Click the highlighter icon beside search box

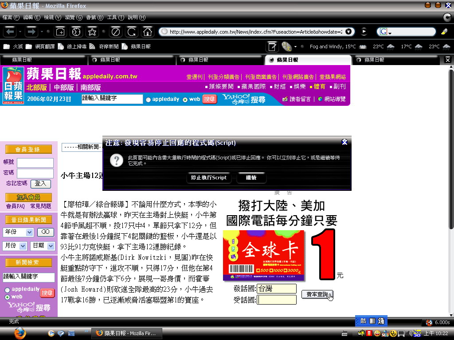pos(444,32)
